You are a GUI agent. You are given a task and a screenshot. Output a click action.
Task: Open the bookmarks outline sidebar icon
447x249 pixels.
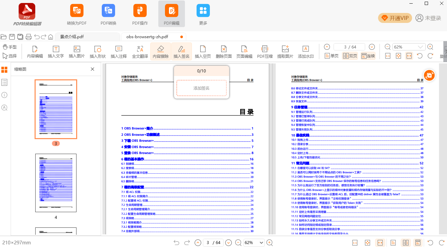[4, 82]
